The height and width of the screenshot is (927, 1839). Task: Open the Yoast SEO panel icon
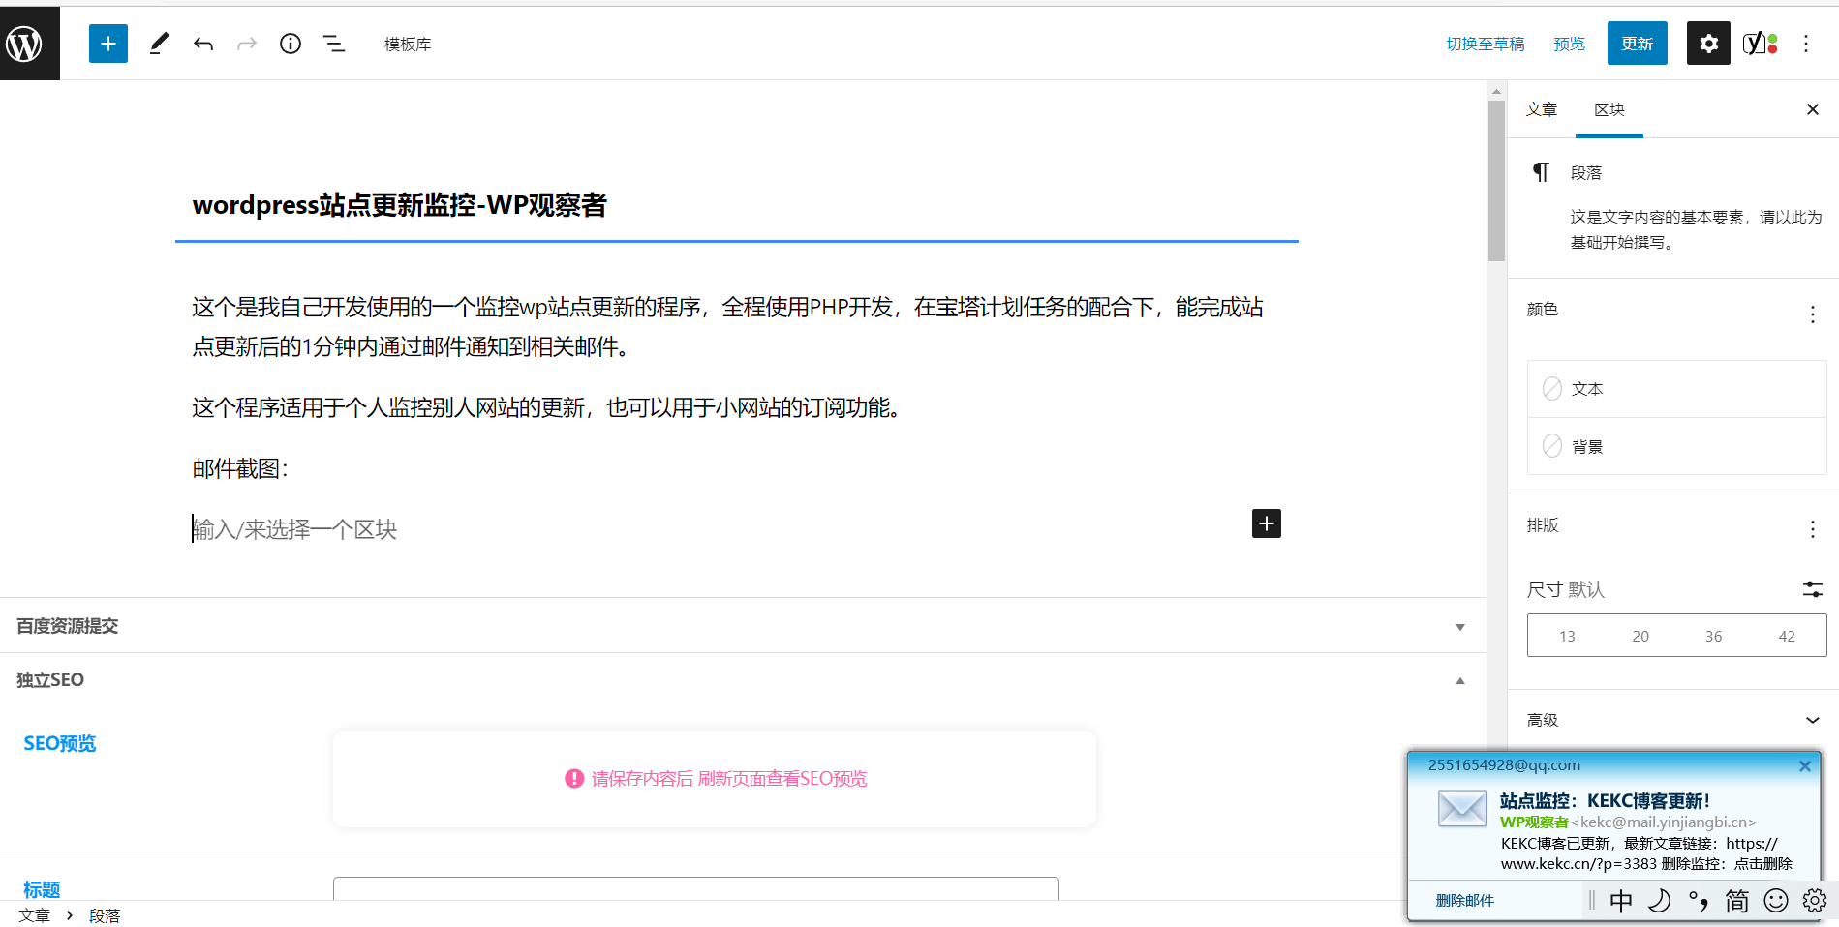[1760, 44]
